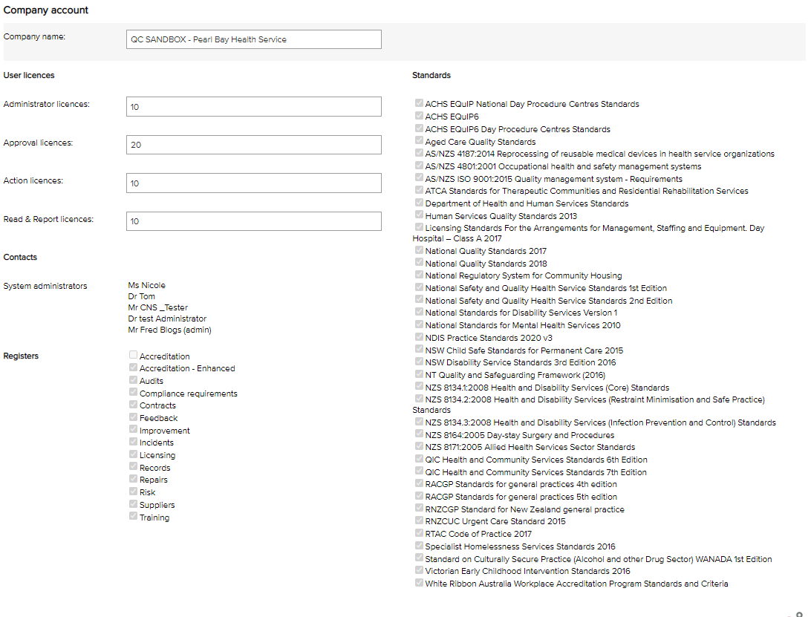Toggle the Audits register checkbox
This screenshot has width=811, height=617.
(x=133, y=381)
